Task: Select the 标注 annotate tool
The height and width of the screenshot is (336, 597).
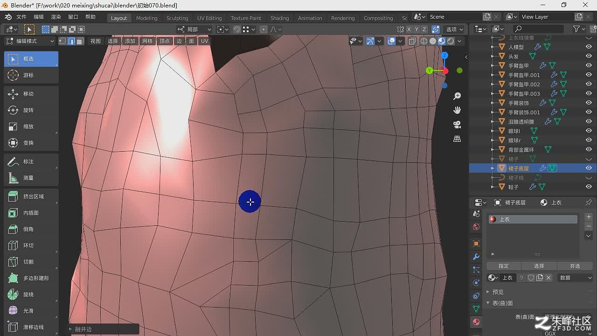Action: 31,161
